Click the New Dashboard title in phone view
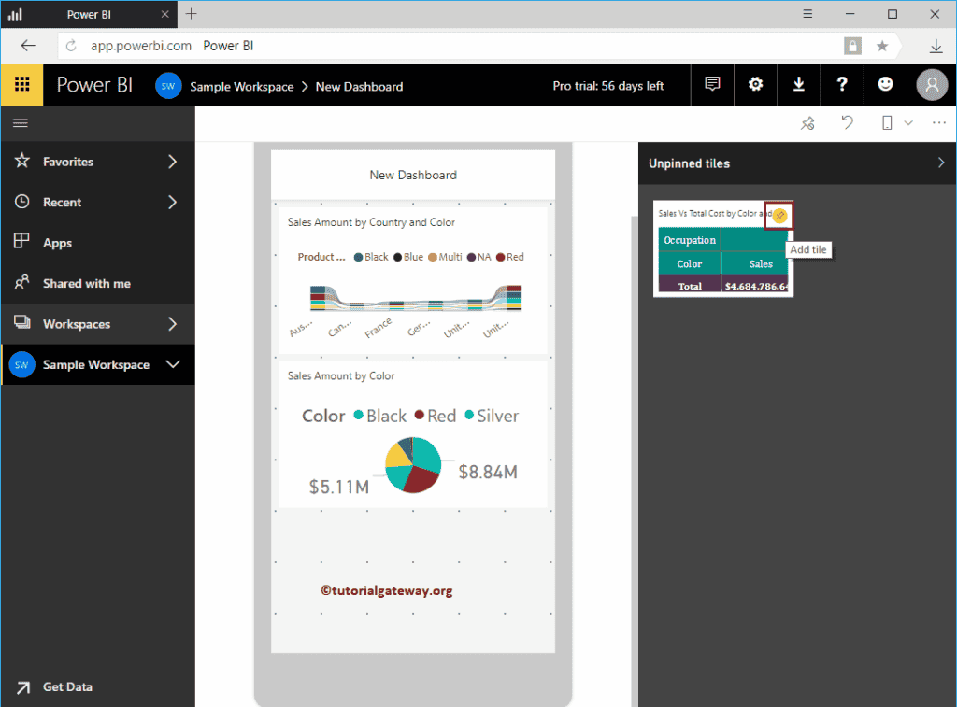Image resolution: width=957 pixels, height=707 pixels. 413,175
